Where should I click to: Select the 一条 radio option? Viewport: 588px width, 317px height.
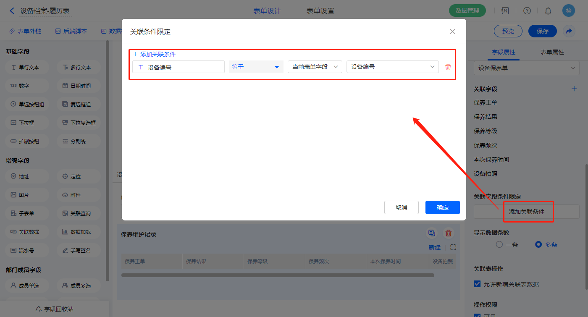[x=499, y=244]
